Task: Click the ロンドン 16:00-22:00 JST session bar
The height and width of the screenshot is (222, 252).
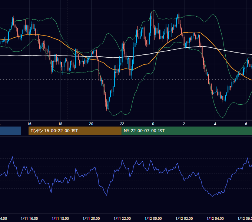Action: [75, 131]
